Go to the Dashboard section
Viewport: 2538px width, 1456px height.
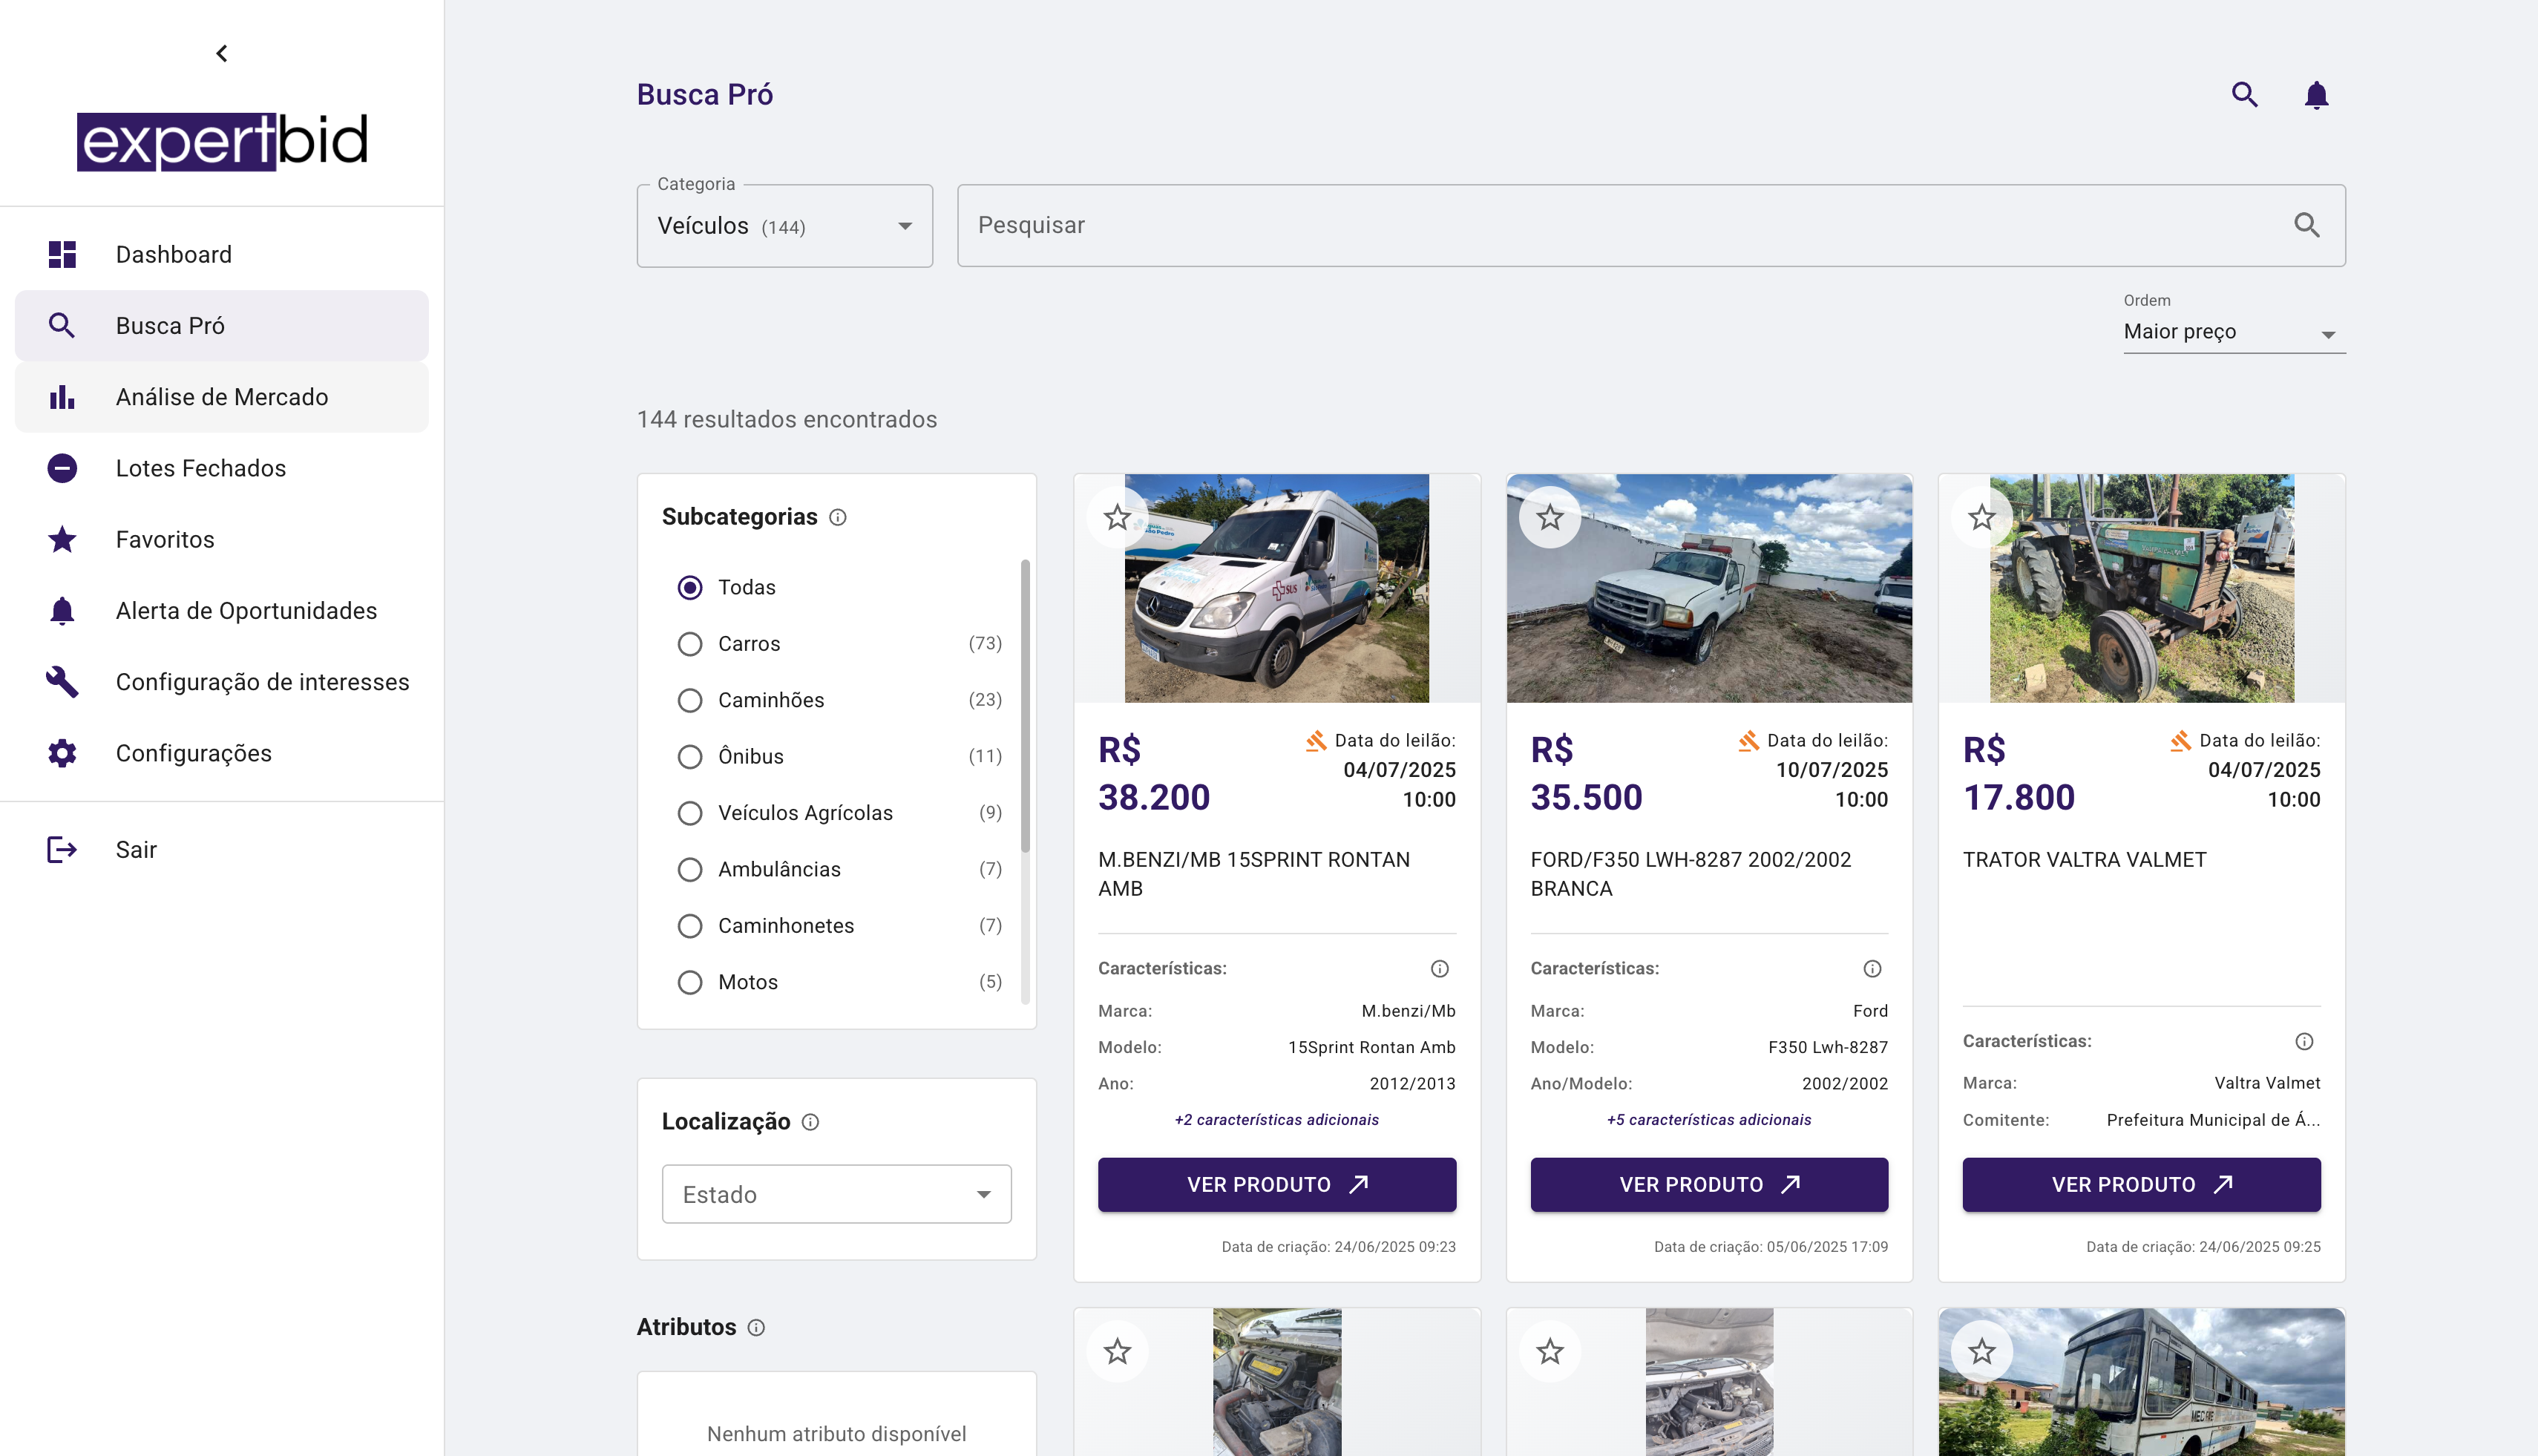(173, 254)
